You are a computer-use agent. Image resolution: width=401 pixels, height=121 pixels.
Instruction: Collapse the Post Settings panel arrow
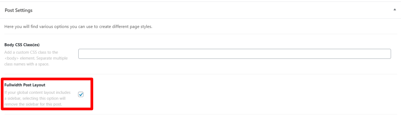click(x=395, y=10)
